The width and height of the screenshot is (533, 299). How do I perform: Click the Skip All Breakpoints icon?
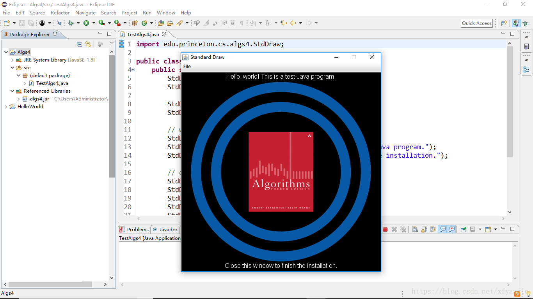pos(59,23)
